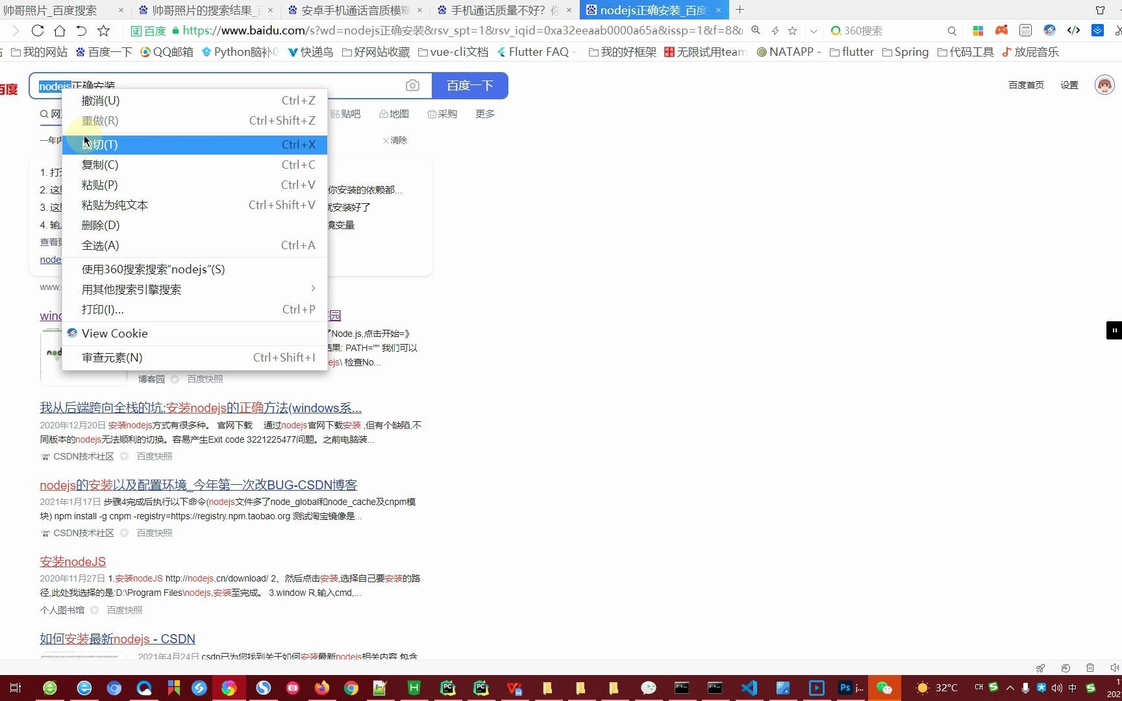Expand 用其他搜索引擎搜索 submenu arrow

[x=313, y=289]
